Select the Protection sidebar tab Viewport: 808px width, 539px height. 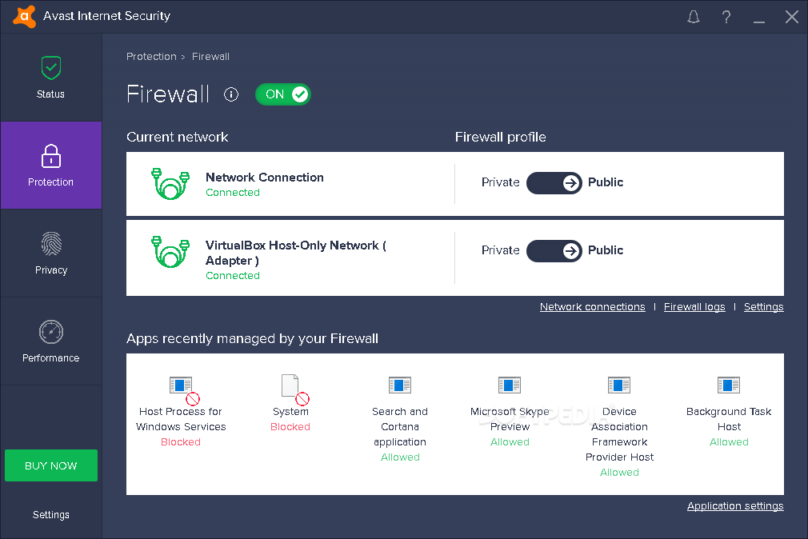point(51,166)
